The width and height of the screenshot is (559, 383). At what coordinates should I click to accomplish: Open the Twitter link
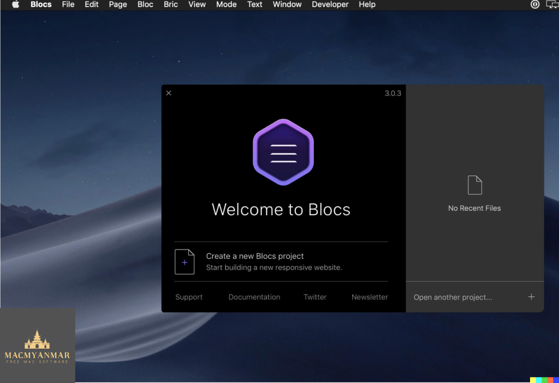point(315,297)
